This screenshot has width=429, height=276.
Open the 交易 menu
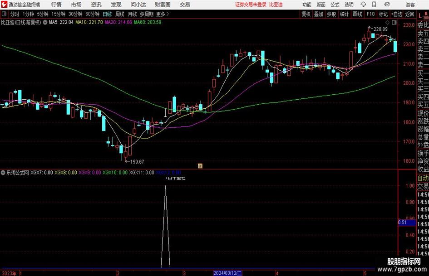point(185,5)
